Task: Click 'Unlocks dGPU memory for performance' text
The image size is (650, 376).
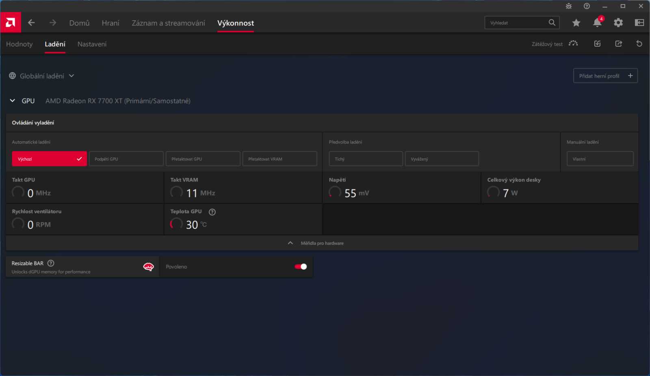Action: point(51,272)
